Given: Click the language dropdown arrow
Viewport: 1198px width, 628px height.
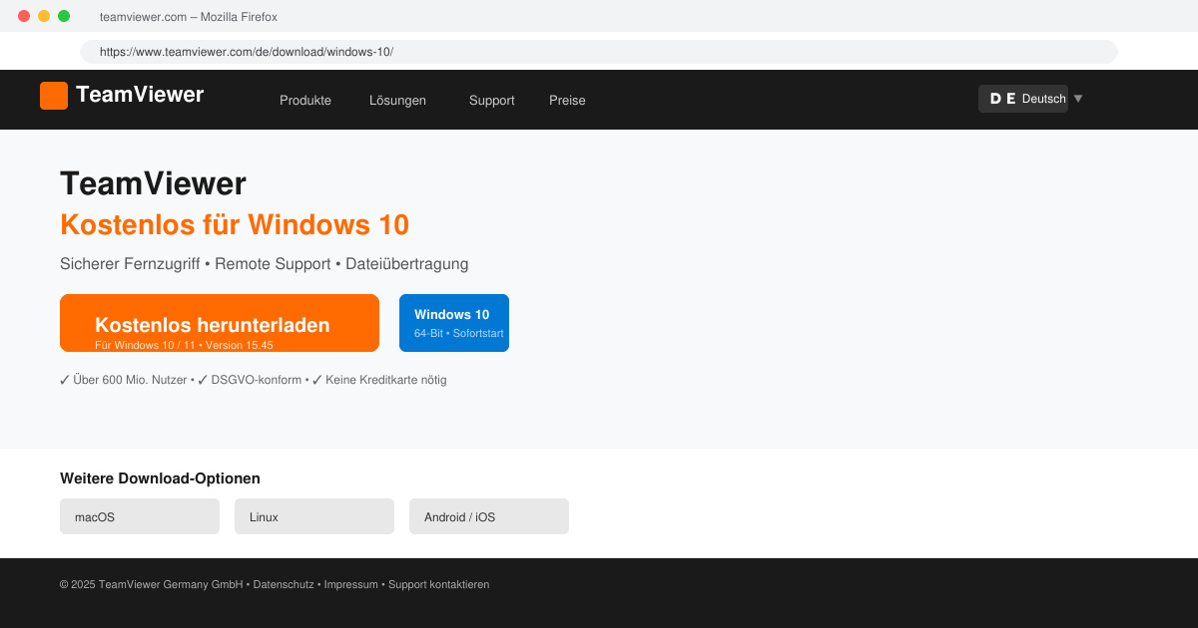Looking at the screenshot, I should coord(1078,99).
